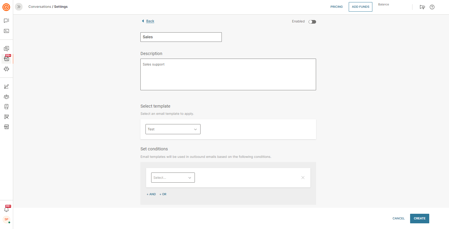Open the people group icon in sidebar
449x229 pixels.
pos(6,97)
